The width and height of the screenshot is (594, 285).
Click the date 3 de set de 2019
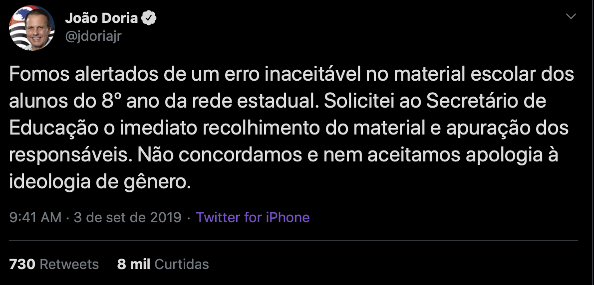[x=127, y=218]
